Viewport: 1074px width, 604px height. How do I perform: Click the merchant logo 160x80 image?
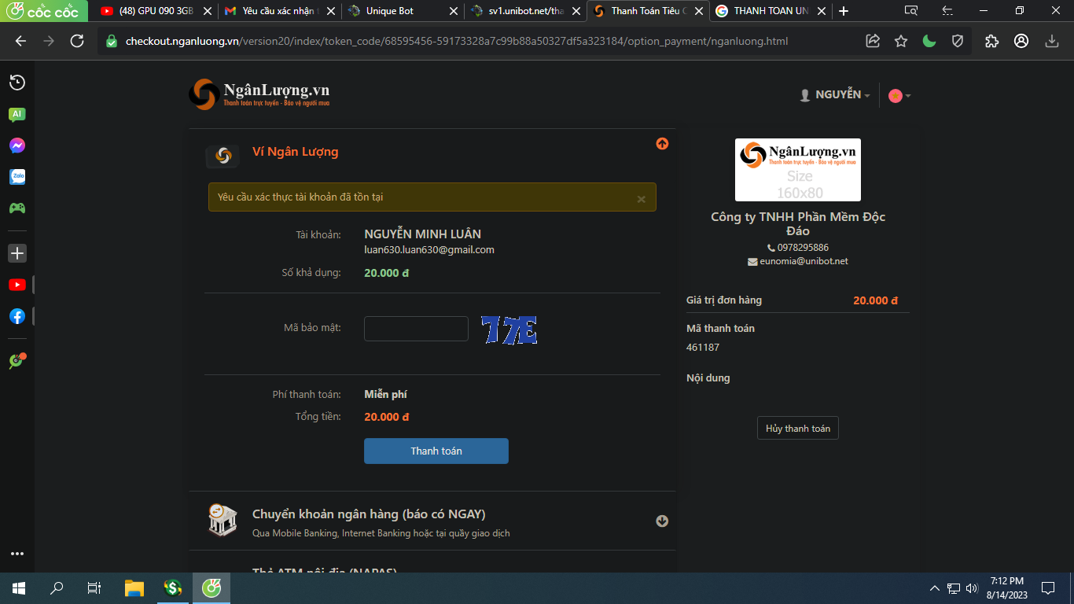tap(798, 170)
